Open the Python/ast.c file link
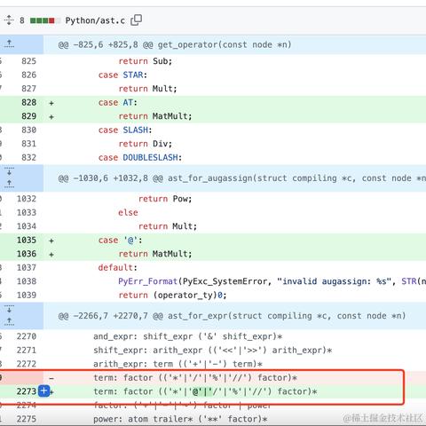Viewport: 426px width, 426px height. pyautogui.click(x=95, y=20)
